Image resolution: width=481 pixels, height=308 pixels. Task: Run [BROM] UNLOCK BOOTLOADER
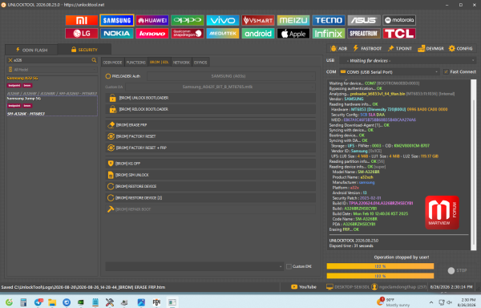(x=210, y=98)
